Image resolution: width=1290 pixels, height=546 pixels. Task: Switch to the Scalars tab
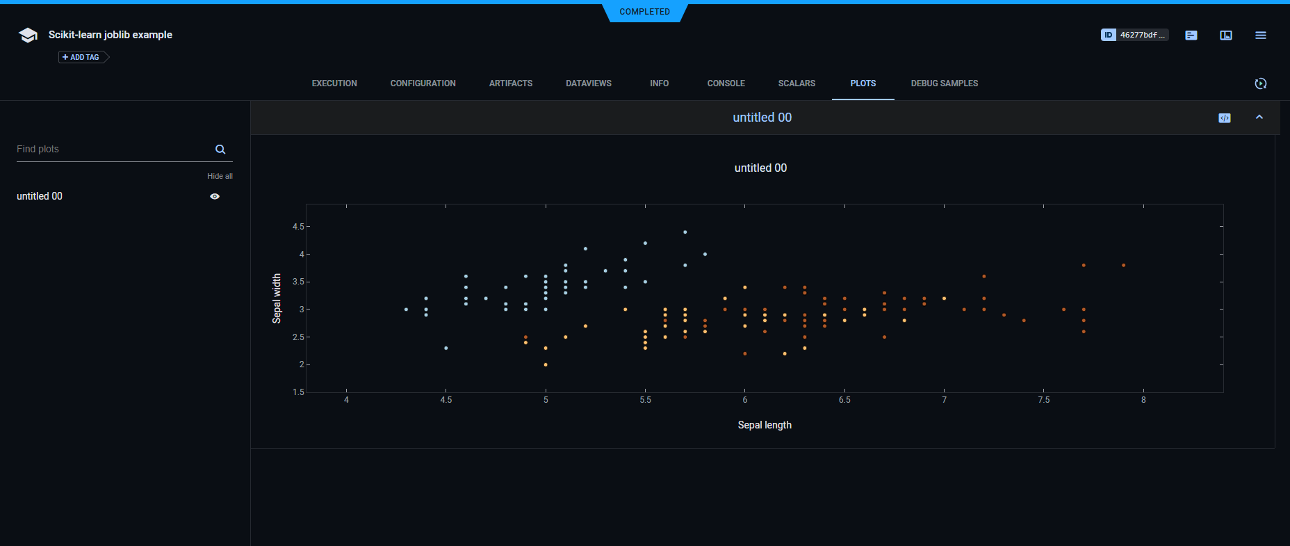[x=797, y=83]
